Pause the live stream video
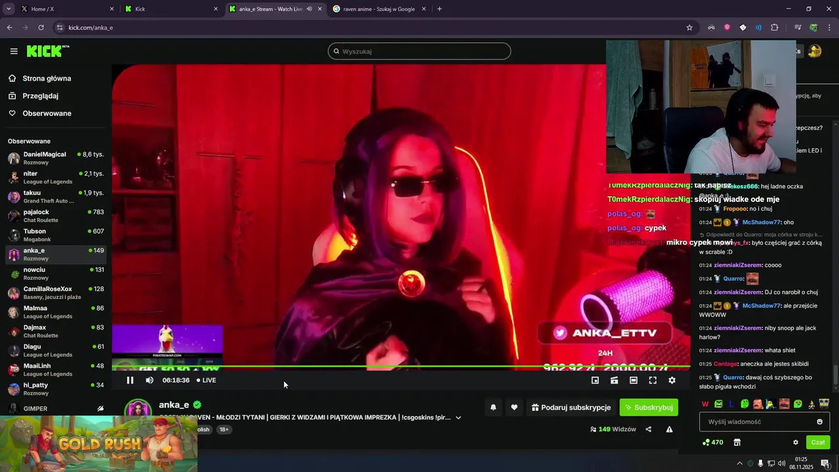 [x=130, y=380]
